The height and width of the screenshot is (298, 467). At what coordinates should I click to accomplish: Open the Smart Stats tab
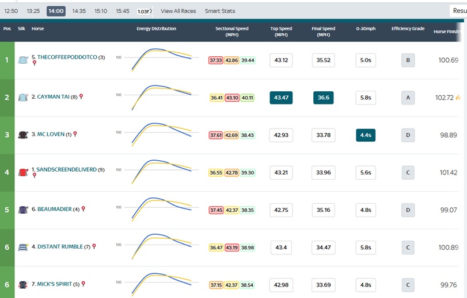(x=219, y=11)
